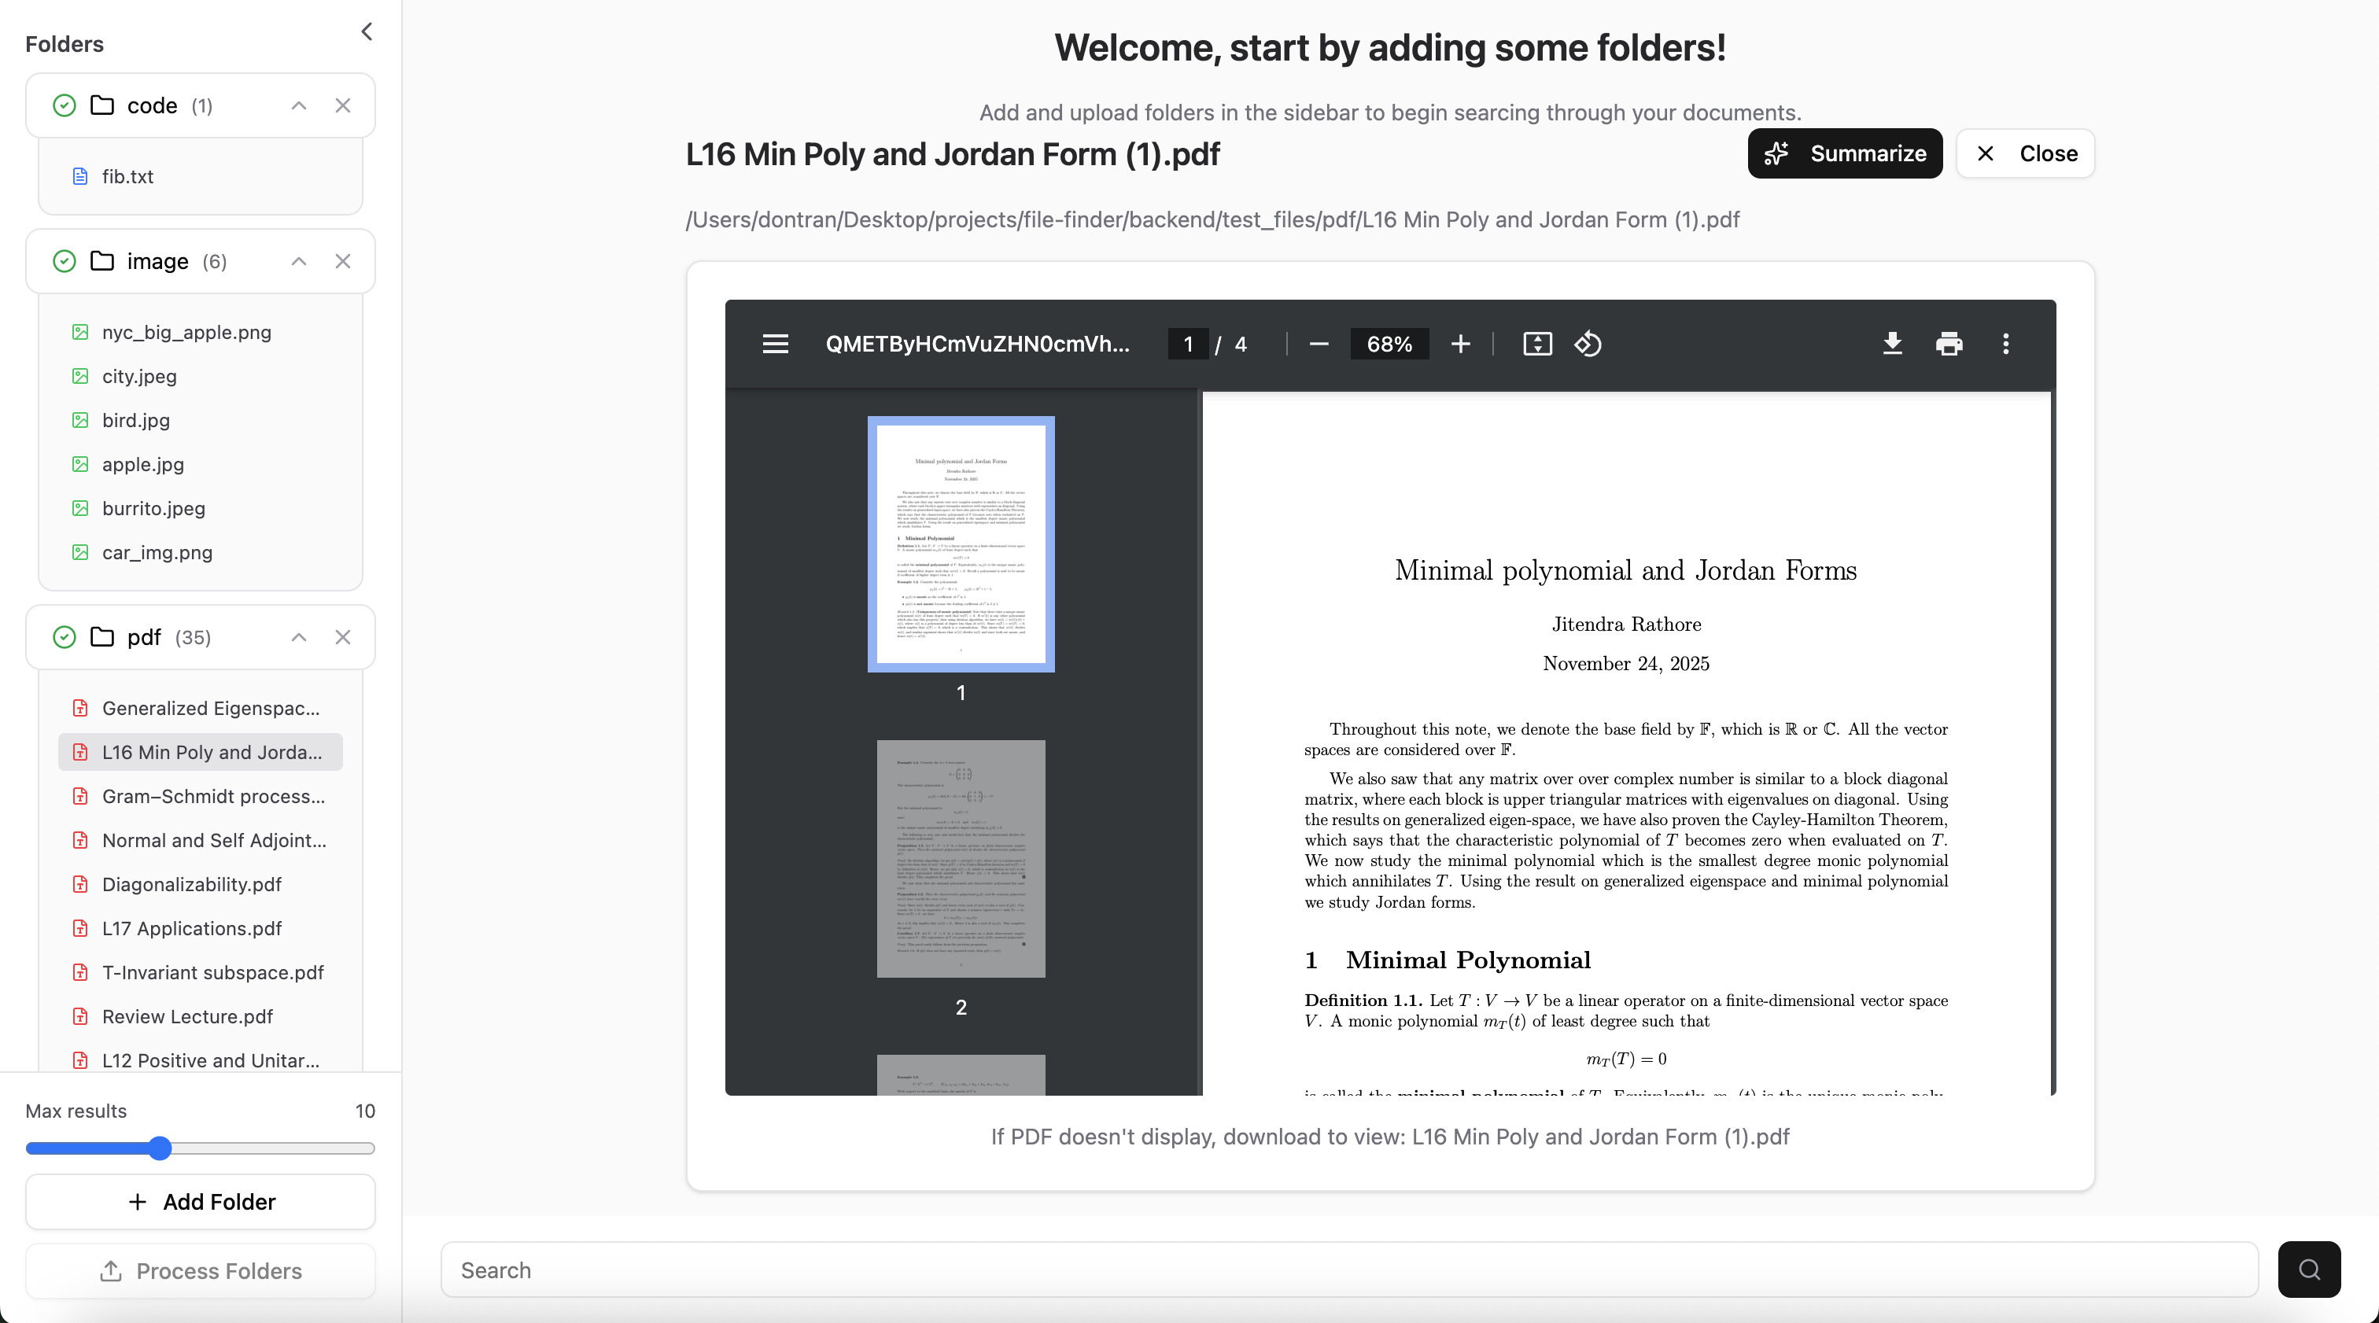The height and width of the screenshot is (1323, 2379).
Task: Zoom in with the plus icon
Action: [x=1460, y=345]
